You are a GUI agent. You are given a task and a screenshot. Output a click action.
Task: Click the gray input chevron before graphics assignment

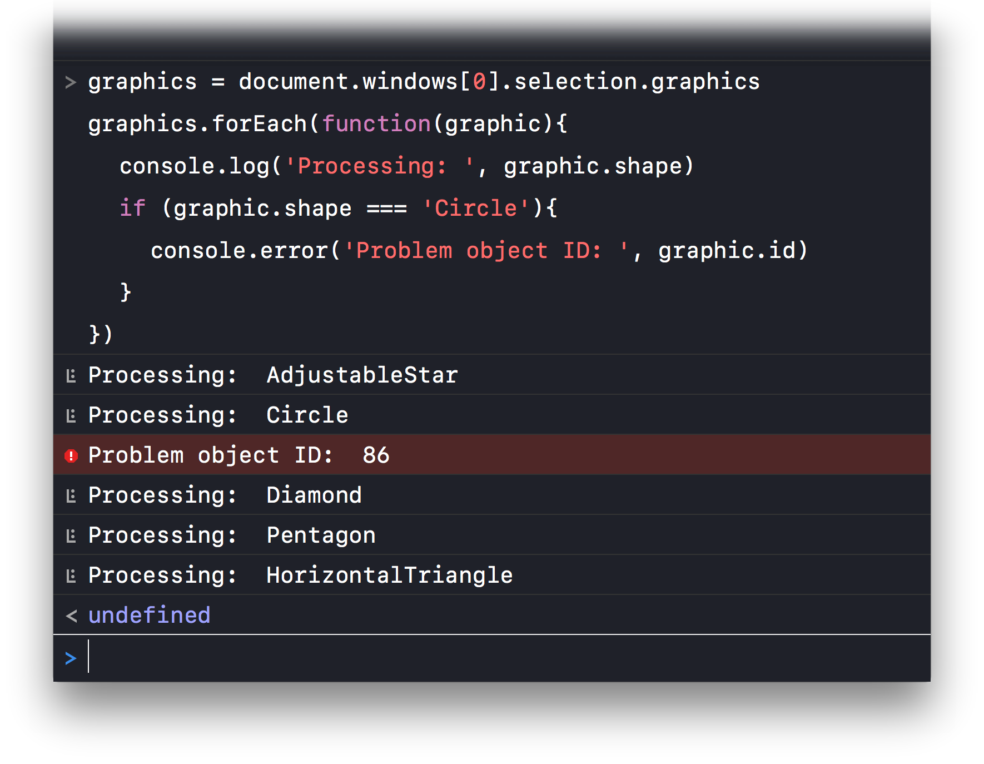[x=71, y=82]
